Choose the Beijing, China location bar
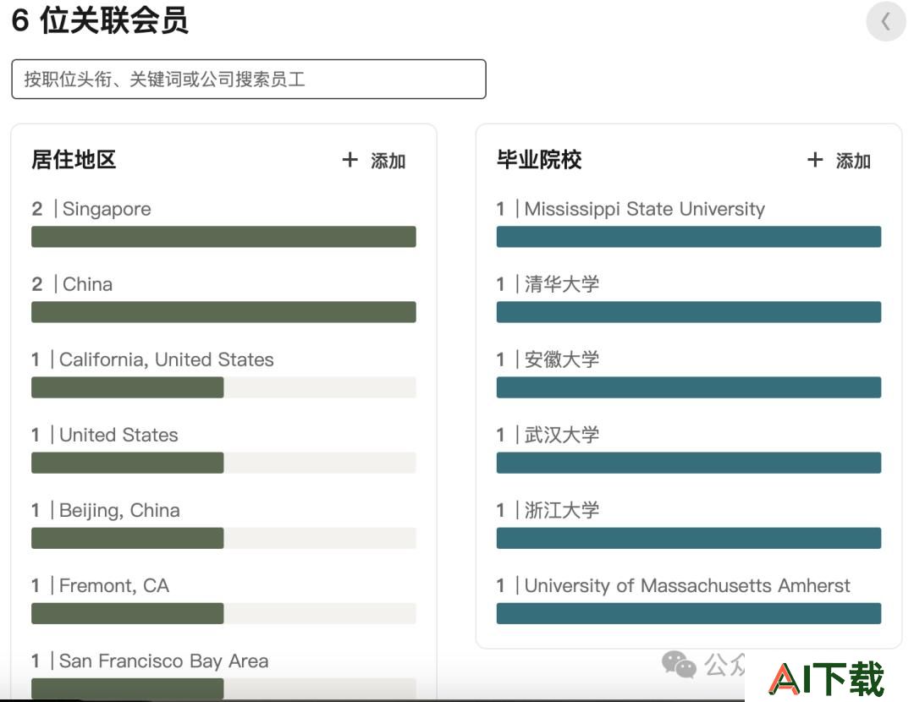Viewport: 914px width, 702px height. coord(223,538)
